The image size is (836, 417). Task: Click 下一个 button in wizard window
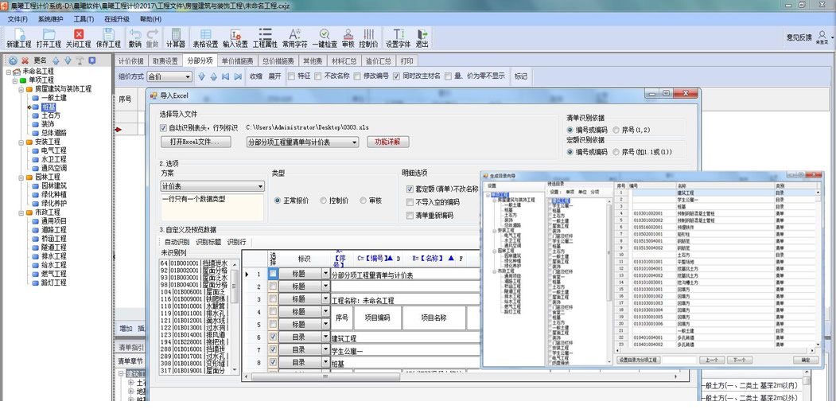click(x=738, y=360)
